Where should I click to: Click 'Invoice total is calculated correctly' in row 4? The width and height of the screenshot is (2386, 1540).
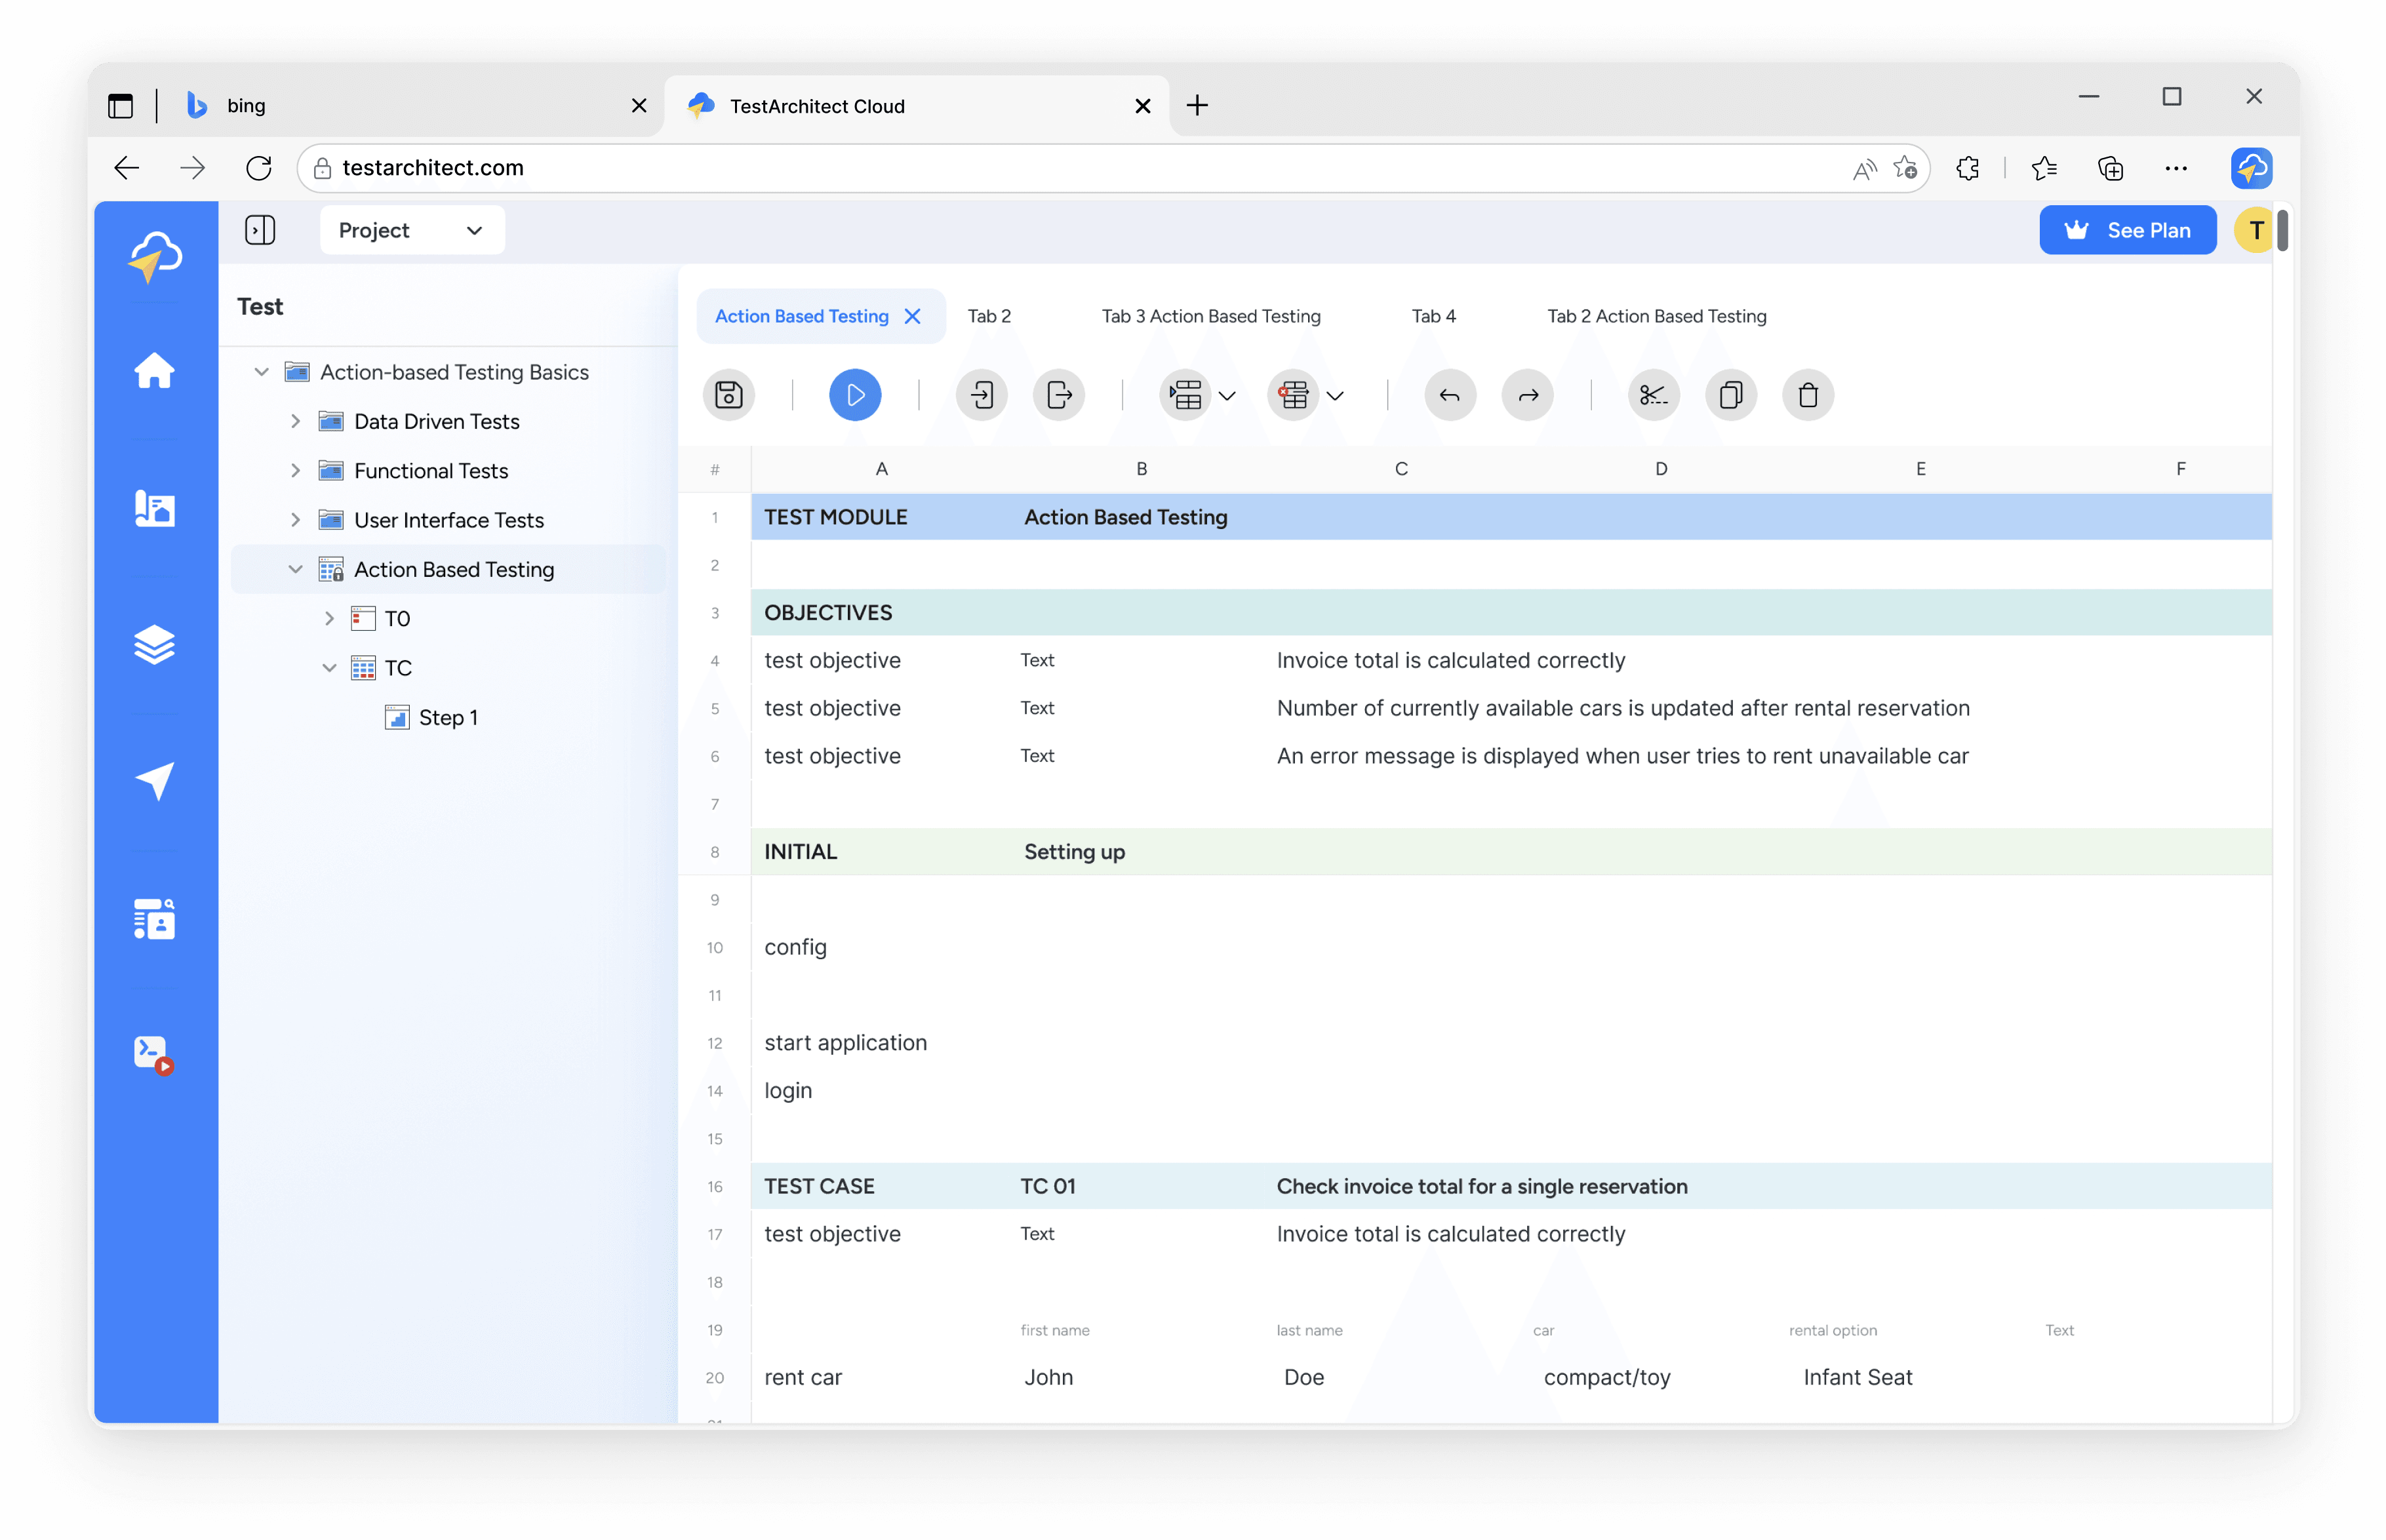tap(1450, 660)
